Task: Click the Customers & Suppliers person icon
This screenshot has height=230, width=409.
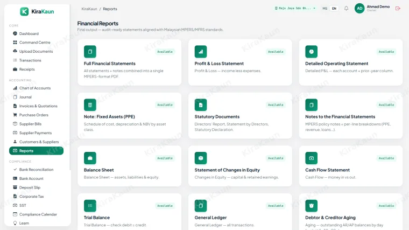Action: [x=15, y=142]
